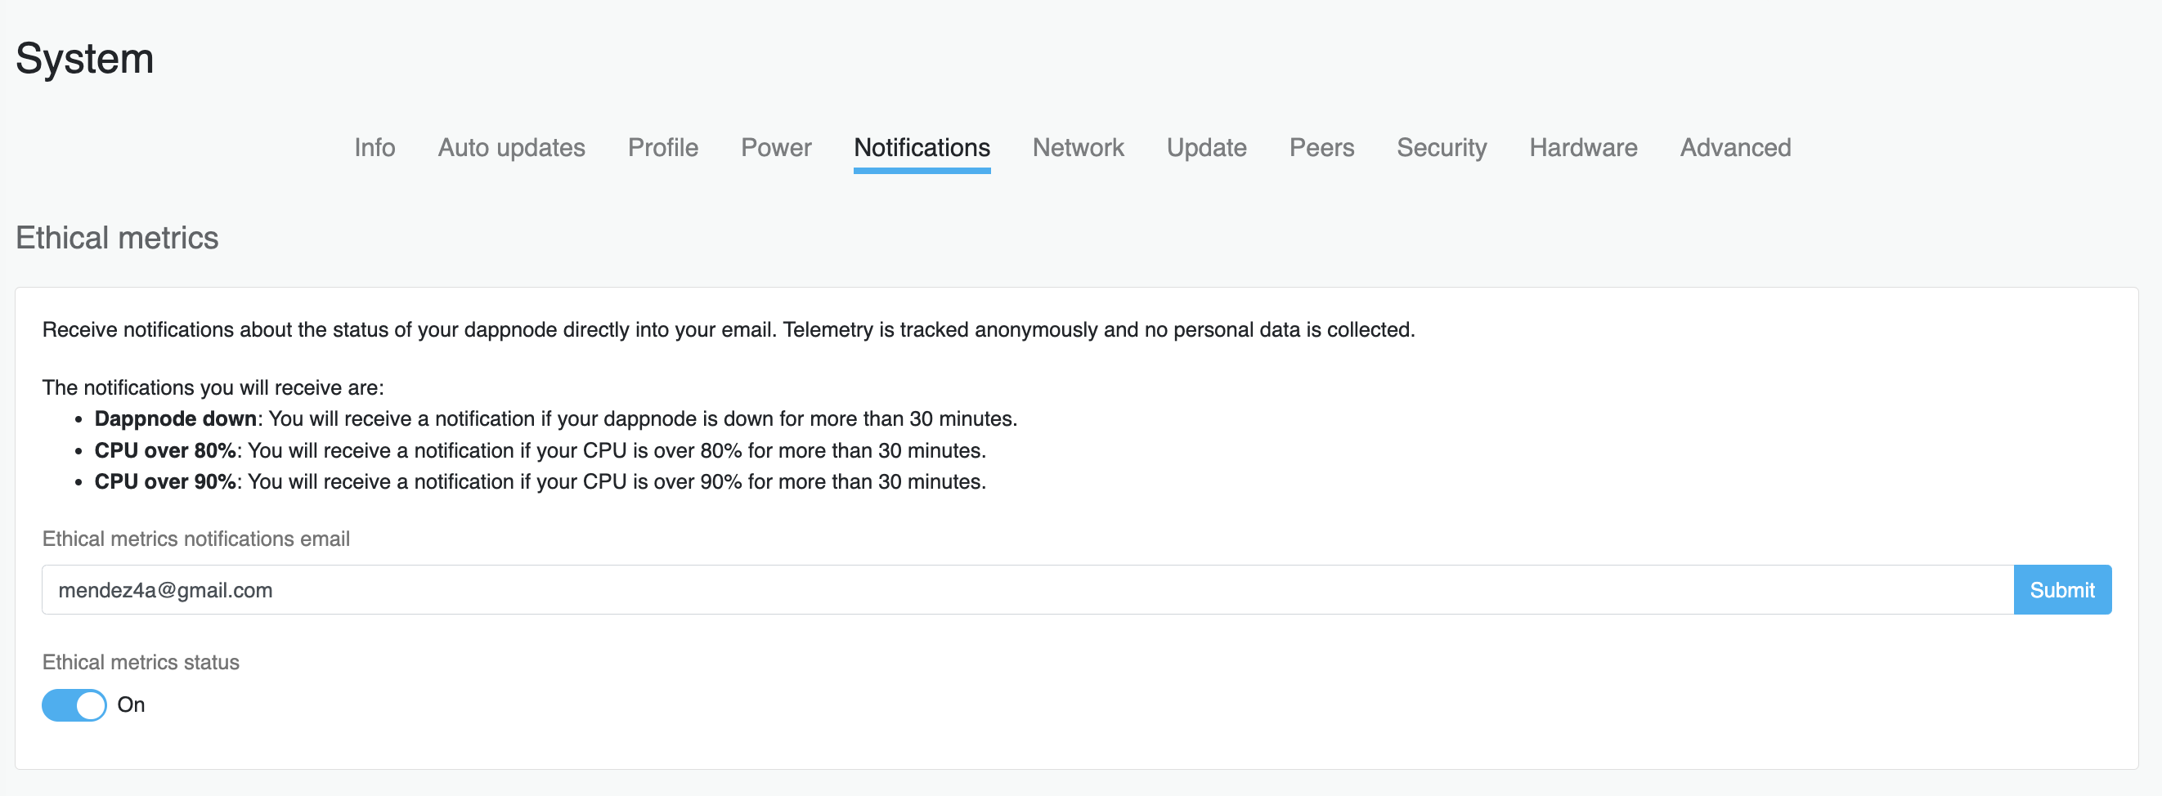Image resolution: width=2162 pixels, height=796 pixels.
Task: Click the On label beside the toggle
Action: (x=131, y=704)
